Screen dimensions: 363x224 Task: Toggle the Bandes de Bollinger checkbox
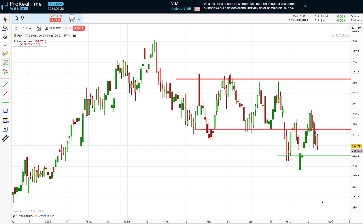click(x=26, y=35)
